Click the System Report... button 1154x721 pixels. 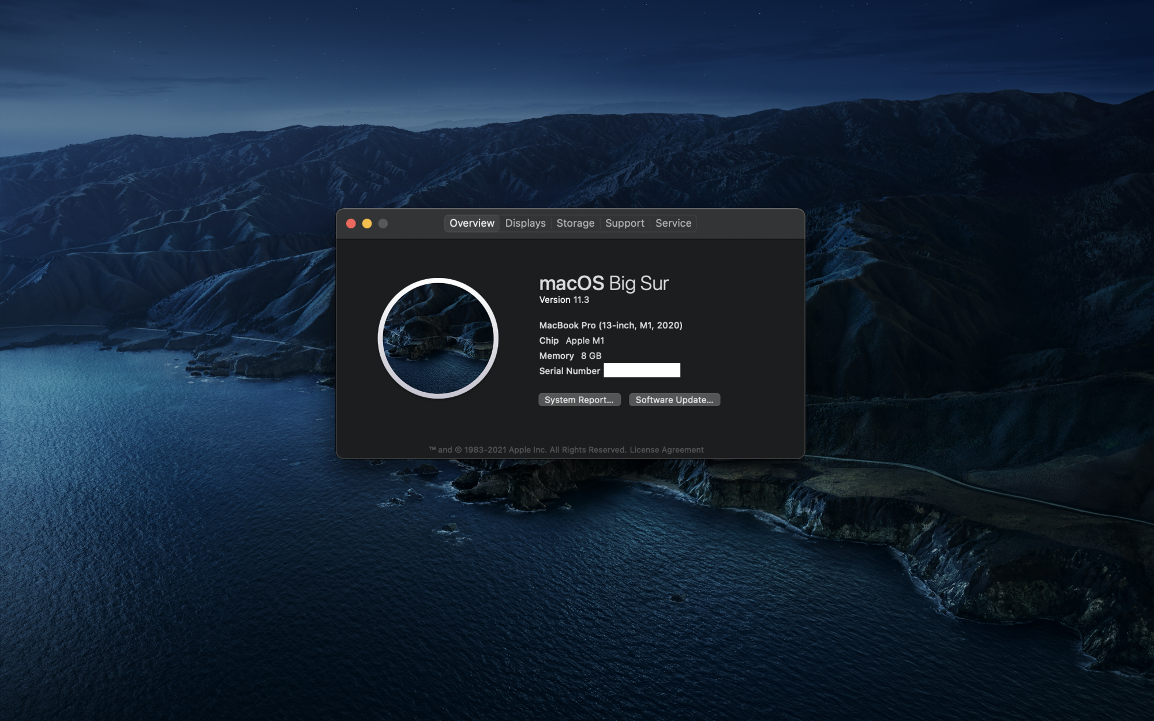tap(579, 400)
